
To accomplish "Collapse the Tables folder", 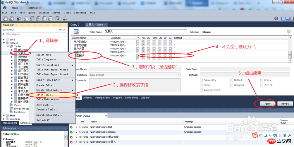I will [x=8, y=46].
